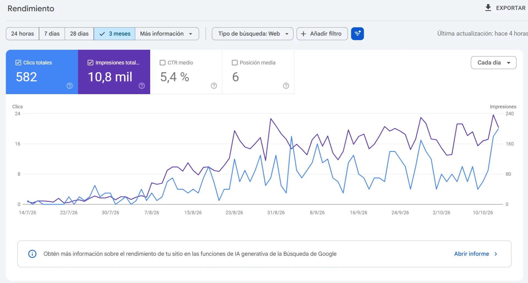Click the download icon beside EXPORTAR

(488, 8)
